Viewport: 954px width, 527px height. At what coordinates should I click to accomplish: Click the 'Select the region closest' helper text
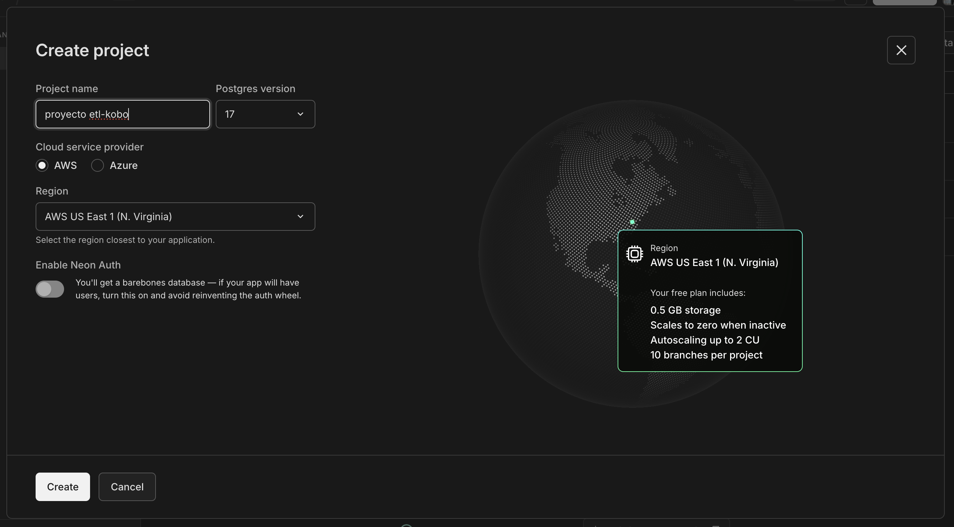125,240
